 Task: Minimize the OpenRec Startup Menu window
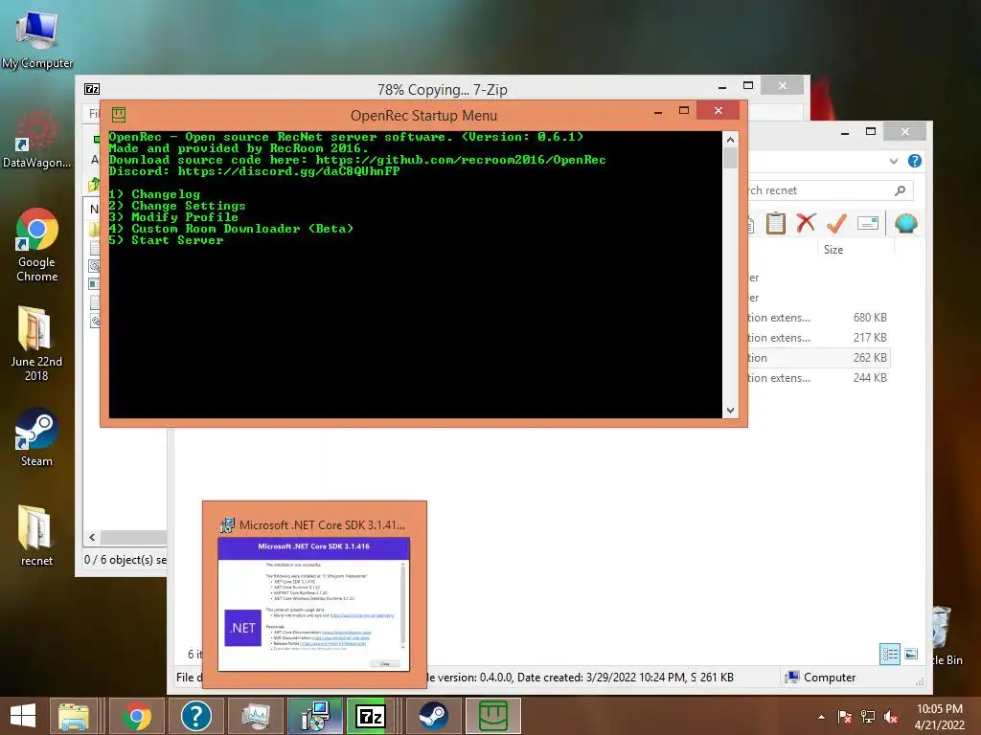pyautogui.click(x=658, y=111)
